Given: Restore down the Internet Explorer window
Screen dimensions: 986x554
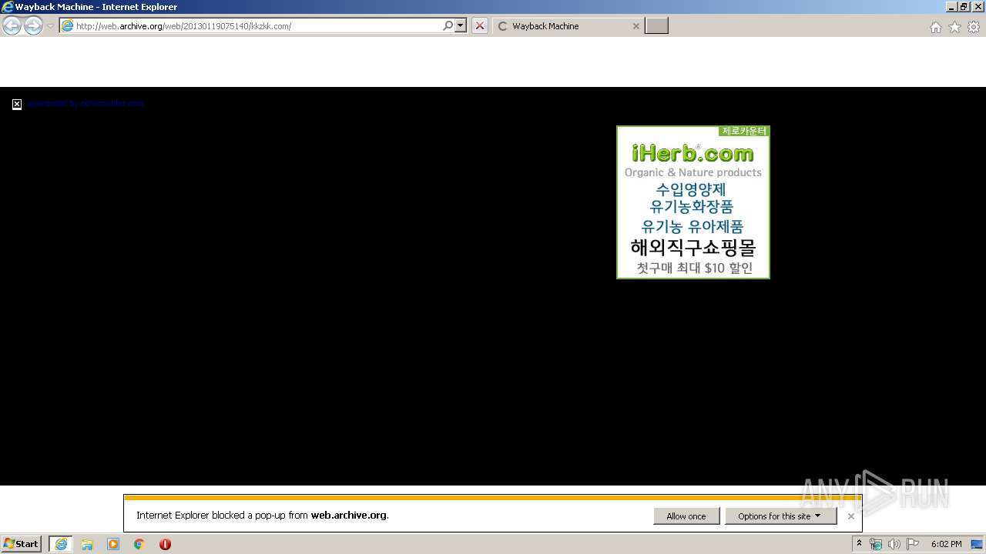Looking at the screenshot, I should tap(964, 7).
